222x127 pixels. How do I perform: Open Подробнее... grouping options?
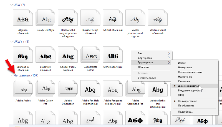195,112
